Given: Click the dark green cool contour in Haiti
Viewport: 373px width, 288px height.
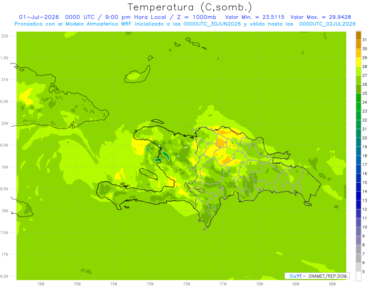Looking at the screenshot, I should coord(166,155).
